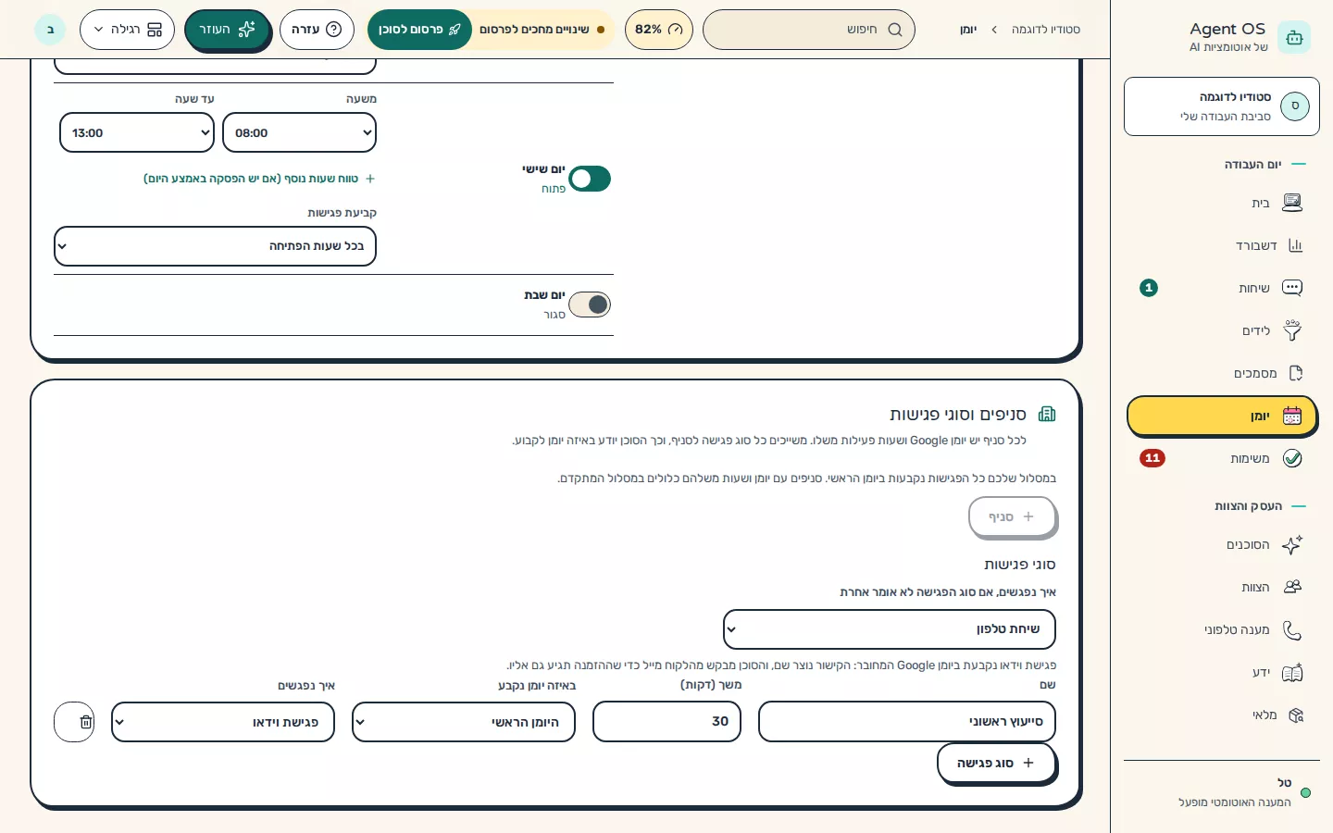Open מענה טלפוני phone icon
The image size is (1333, 833).
pos(1292,629)
